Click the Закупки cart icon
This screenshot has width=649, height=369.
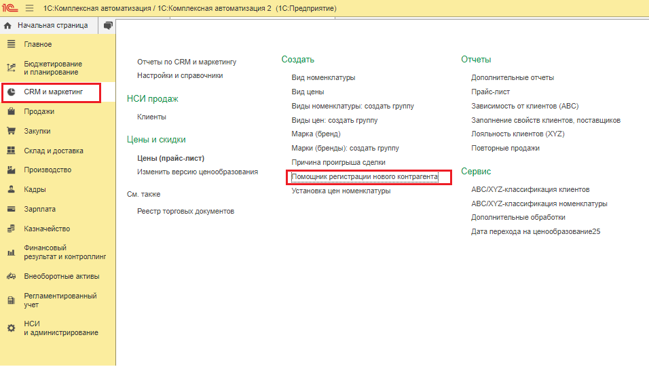pyautogui.click(x=11, y=131)
